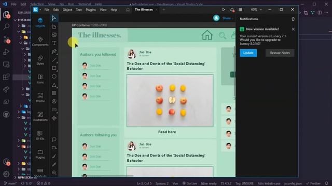Collapse the THE-ILLN root folder in Explorer
Screen dimensions: 332x186
pyautogui.click(x=15, y=20)
